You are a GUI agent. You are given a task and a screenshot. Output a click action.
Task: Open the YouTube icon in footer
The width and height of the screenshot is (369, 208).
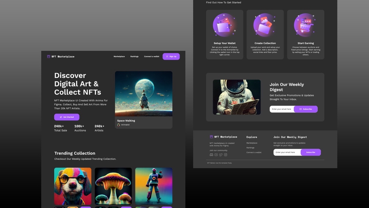216,155
